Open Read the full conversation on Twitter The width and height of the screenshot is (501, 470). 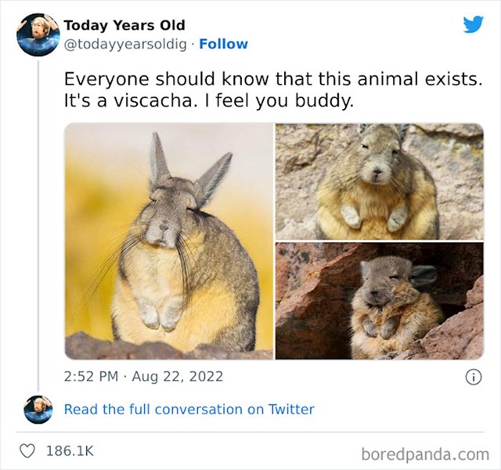[189, 409]
